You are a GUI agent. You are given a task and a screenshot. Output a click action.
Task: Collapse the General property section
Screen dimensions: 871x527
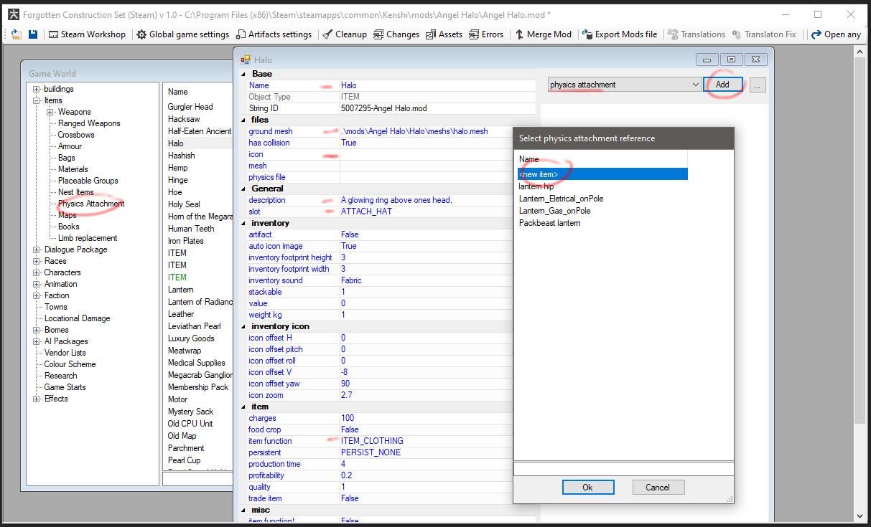243,189
